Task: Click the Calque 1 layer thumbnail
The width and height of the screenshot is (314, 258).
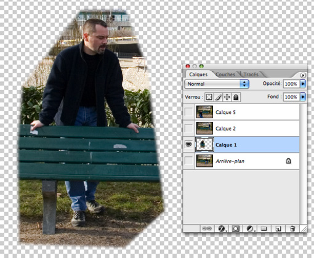Action: coord(204,145)
